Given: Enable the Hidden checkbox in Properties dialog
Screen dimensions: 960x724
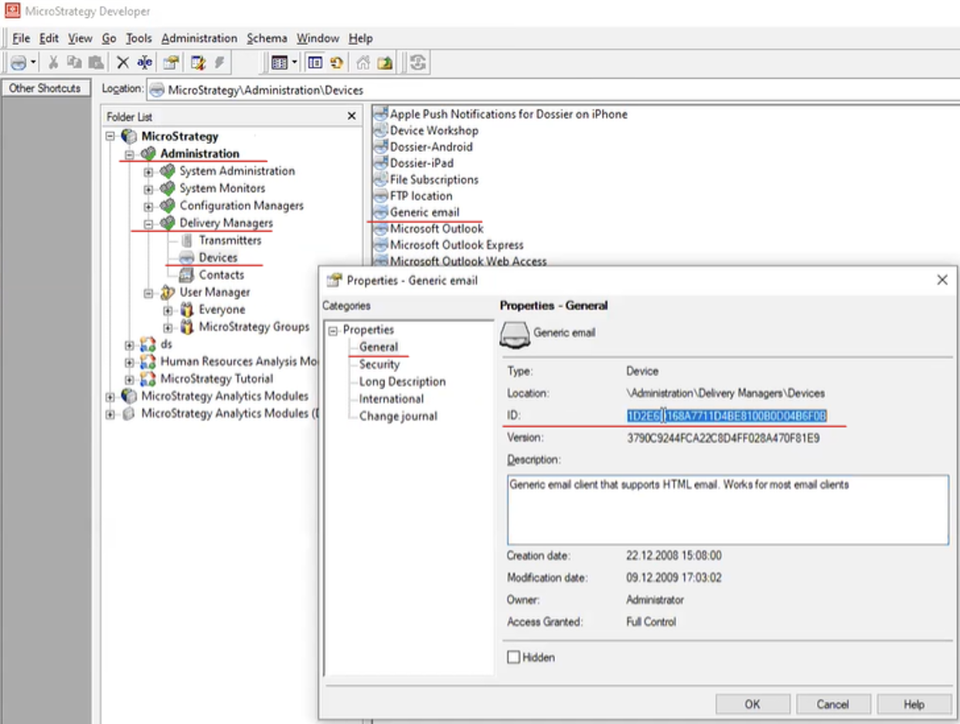Looking at the screenshot, I should pyautogui.click(x=513, y=657).
